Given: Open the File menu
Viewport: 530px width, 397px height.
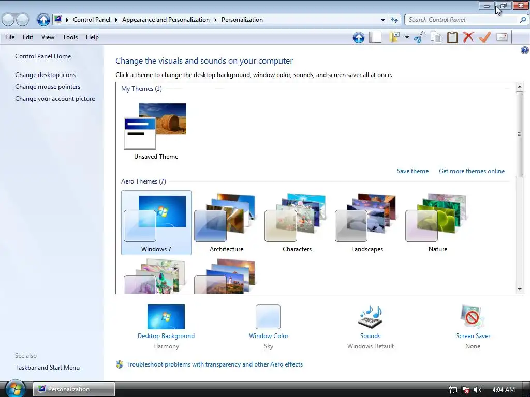Looking at the screenshot, I should 10,37.
